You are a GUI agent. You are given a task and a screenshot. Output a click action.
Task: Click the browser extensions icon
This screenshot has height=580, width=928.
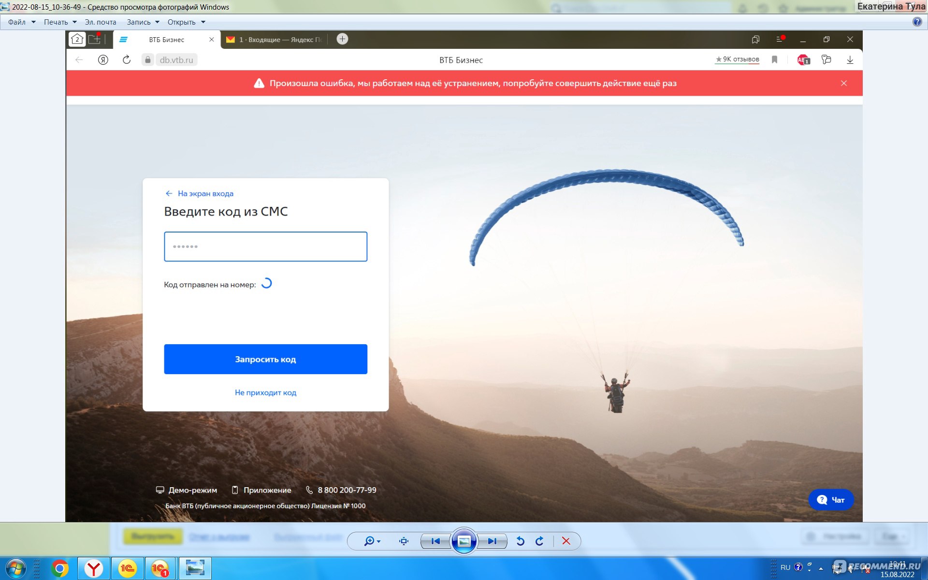pyautogui.click(x=826, y=60)
